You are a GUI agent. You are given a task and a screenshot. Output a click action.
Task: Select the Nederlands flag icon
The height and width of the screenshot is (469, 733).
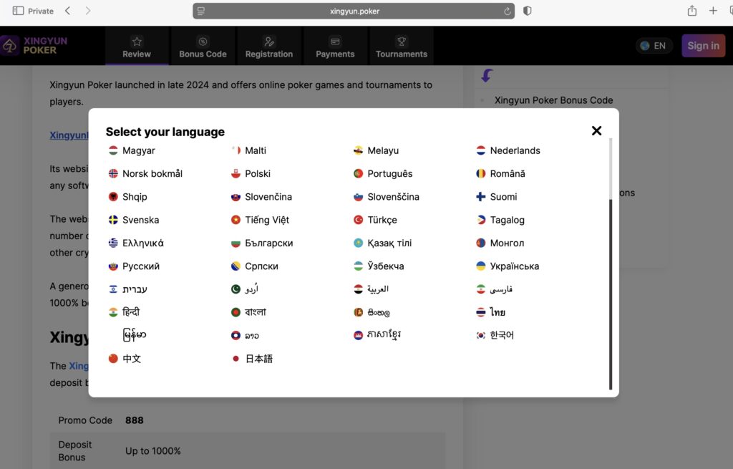tap(480, 150)
